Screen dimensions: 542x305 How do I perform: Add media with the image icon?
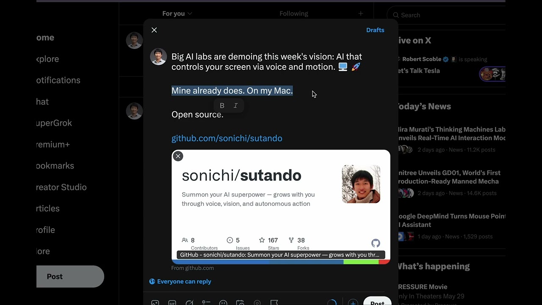(155, 302)
